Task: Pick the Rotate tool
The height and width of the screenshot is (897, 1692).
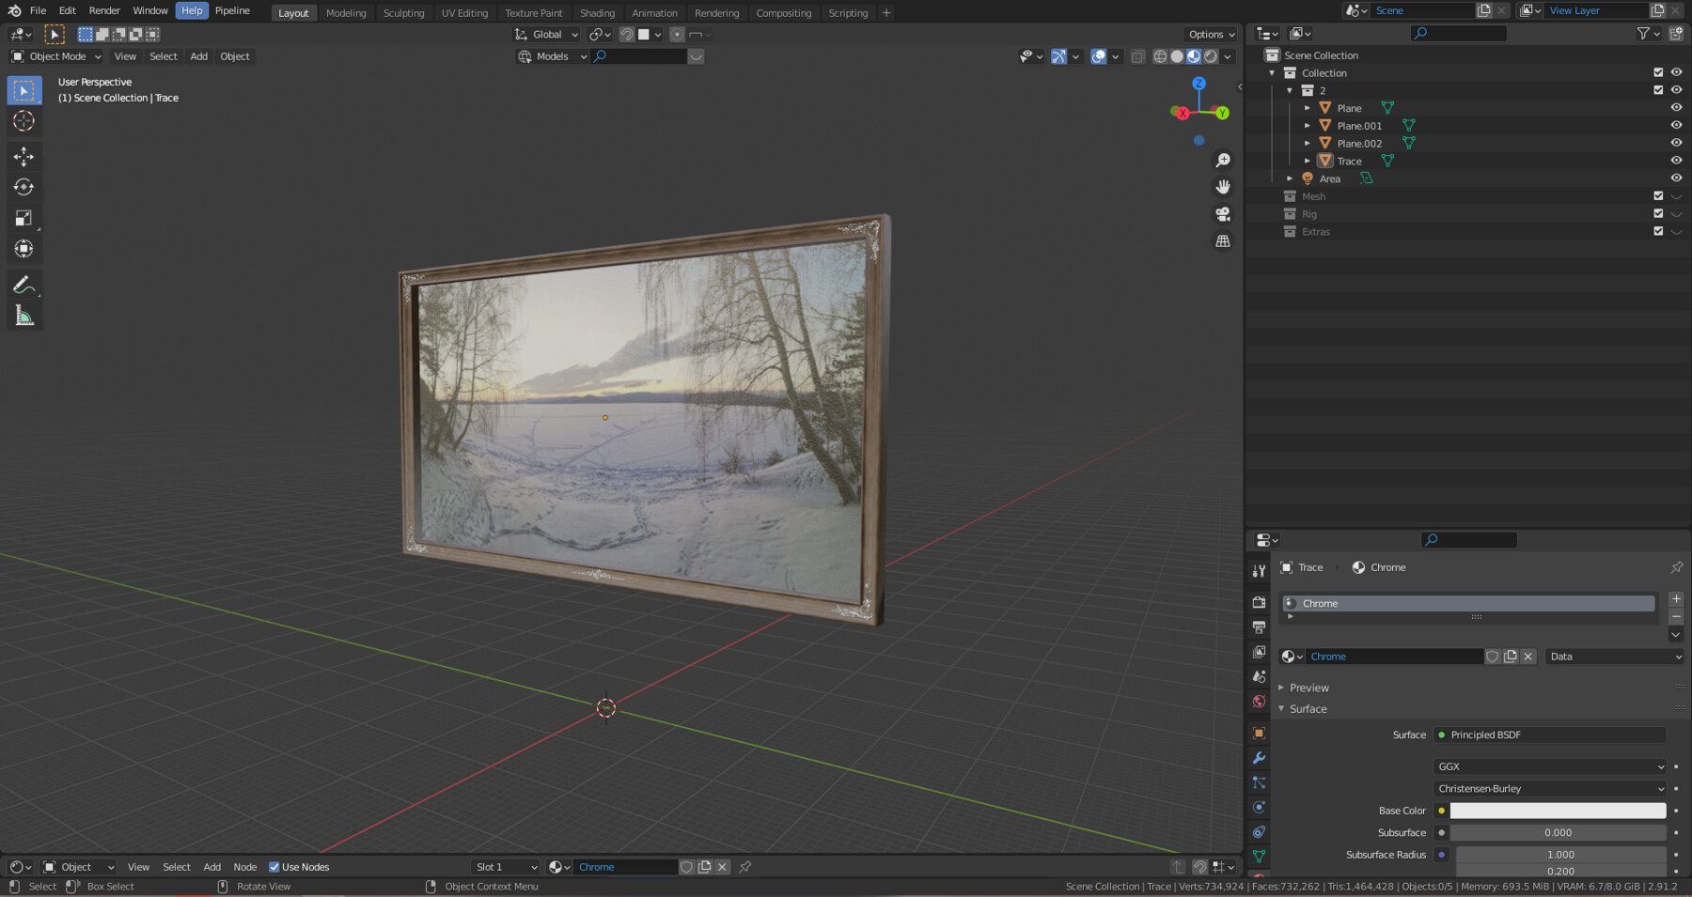Action: pos(23,187)
